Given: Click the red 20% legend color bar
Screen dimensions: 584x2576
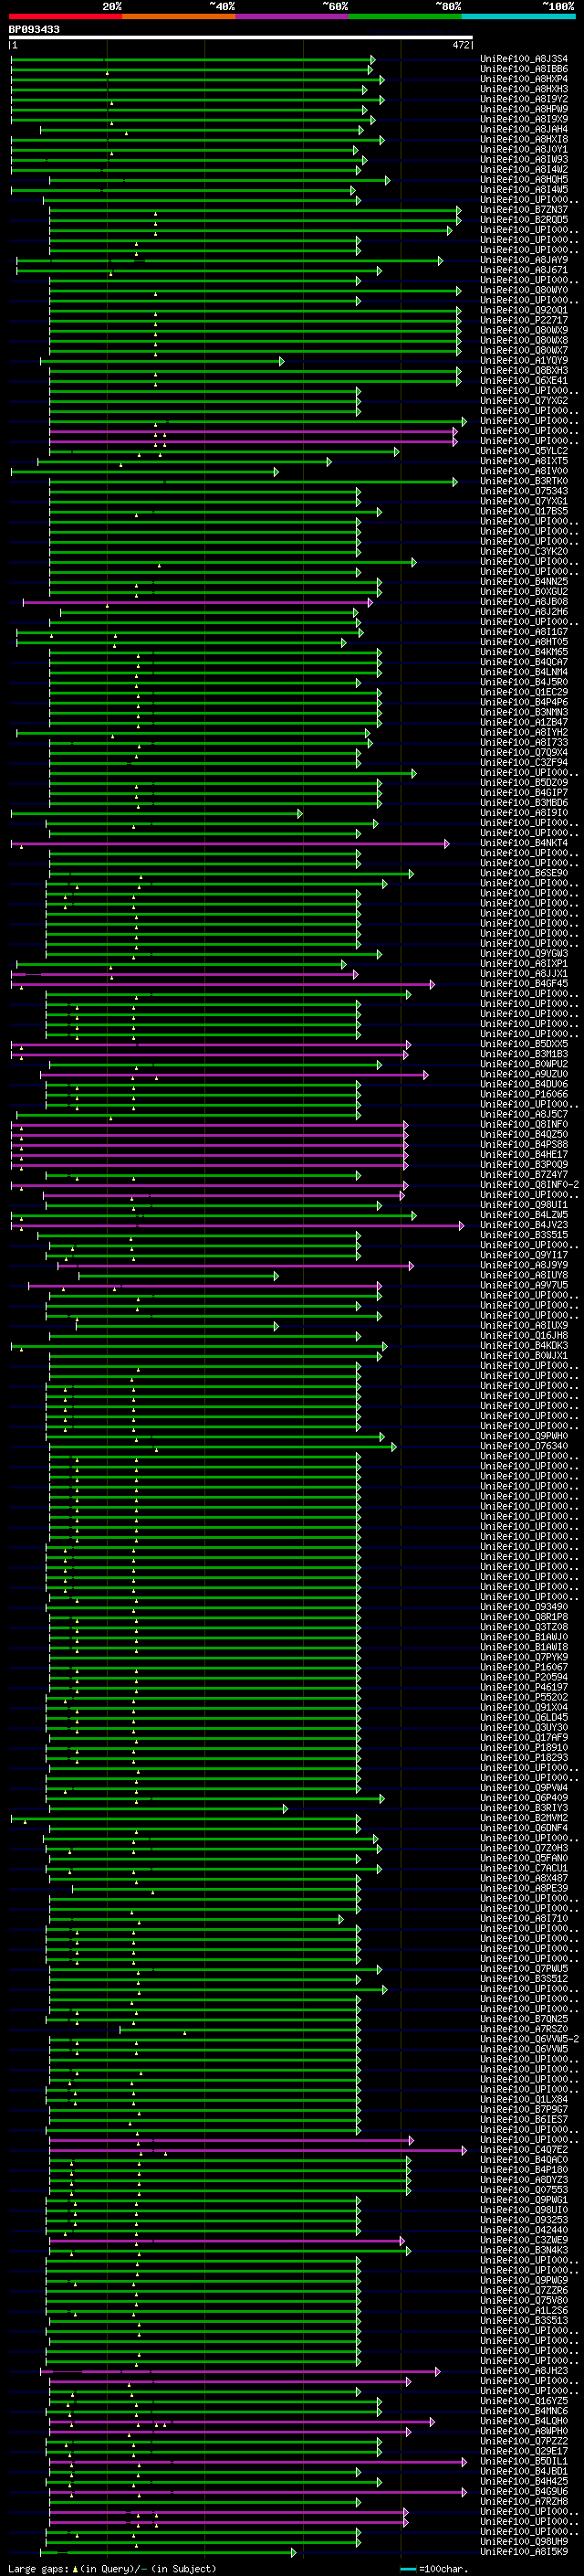Looking at the screenshot, I should point(66,16).
